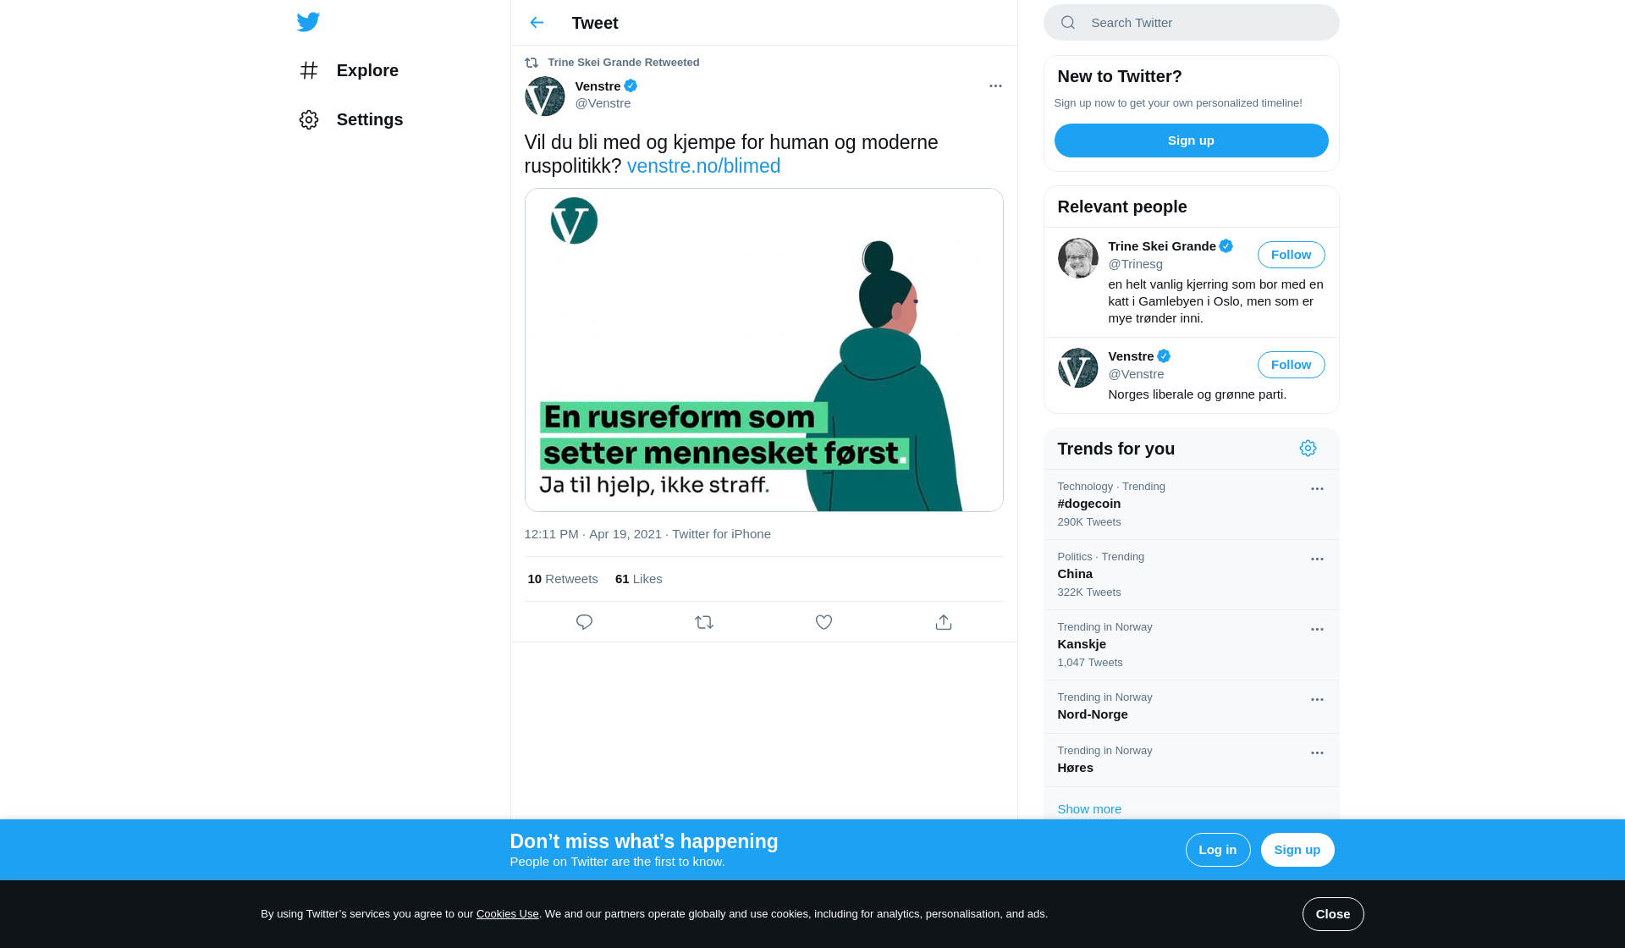This screenshot has width=1625, height=948.
Task: Open the tweet's more options menu
Action: coord(995,86)
